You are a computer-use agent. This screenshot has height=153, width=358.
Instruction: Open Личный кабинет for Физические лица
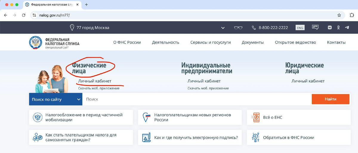pos(95,81)
